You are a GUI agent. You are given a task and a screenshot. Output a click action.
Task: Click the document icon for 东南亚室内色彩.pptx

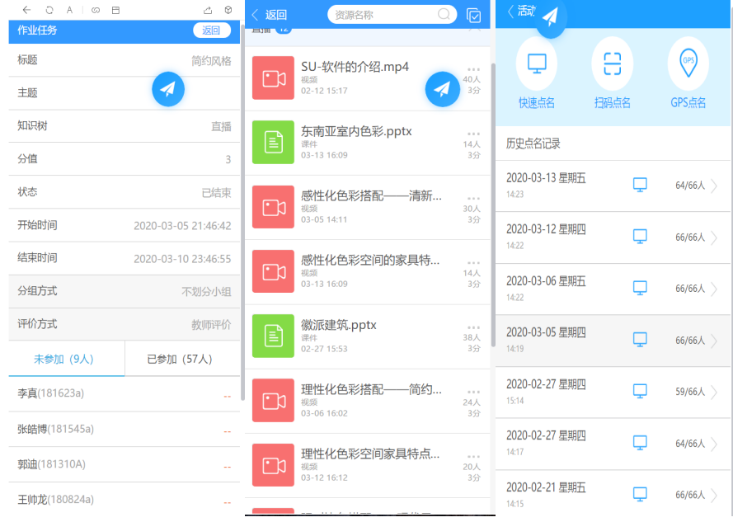(273, 142)
